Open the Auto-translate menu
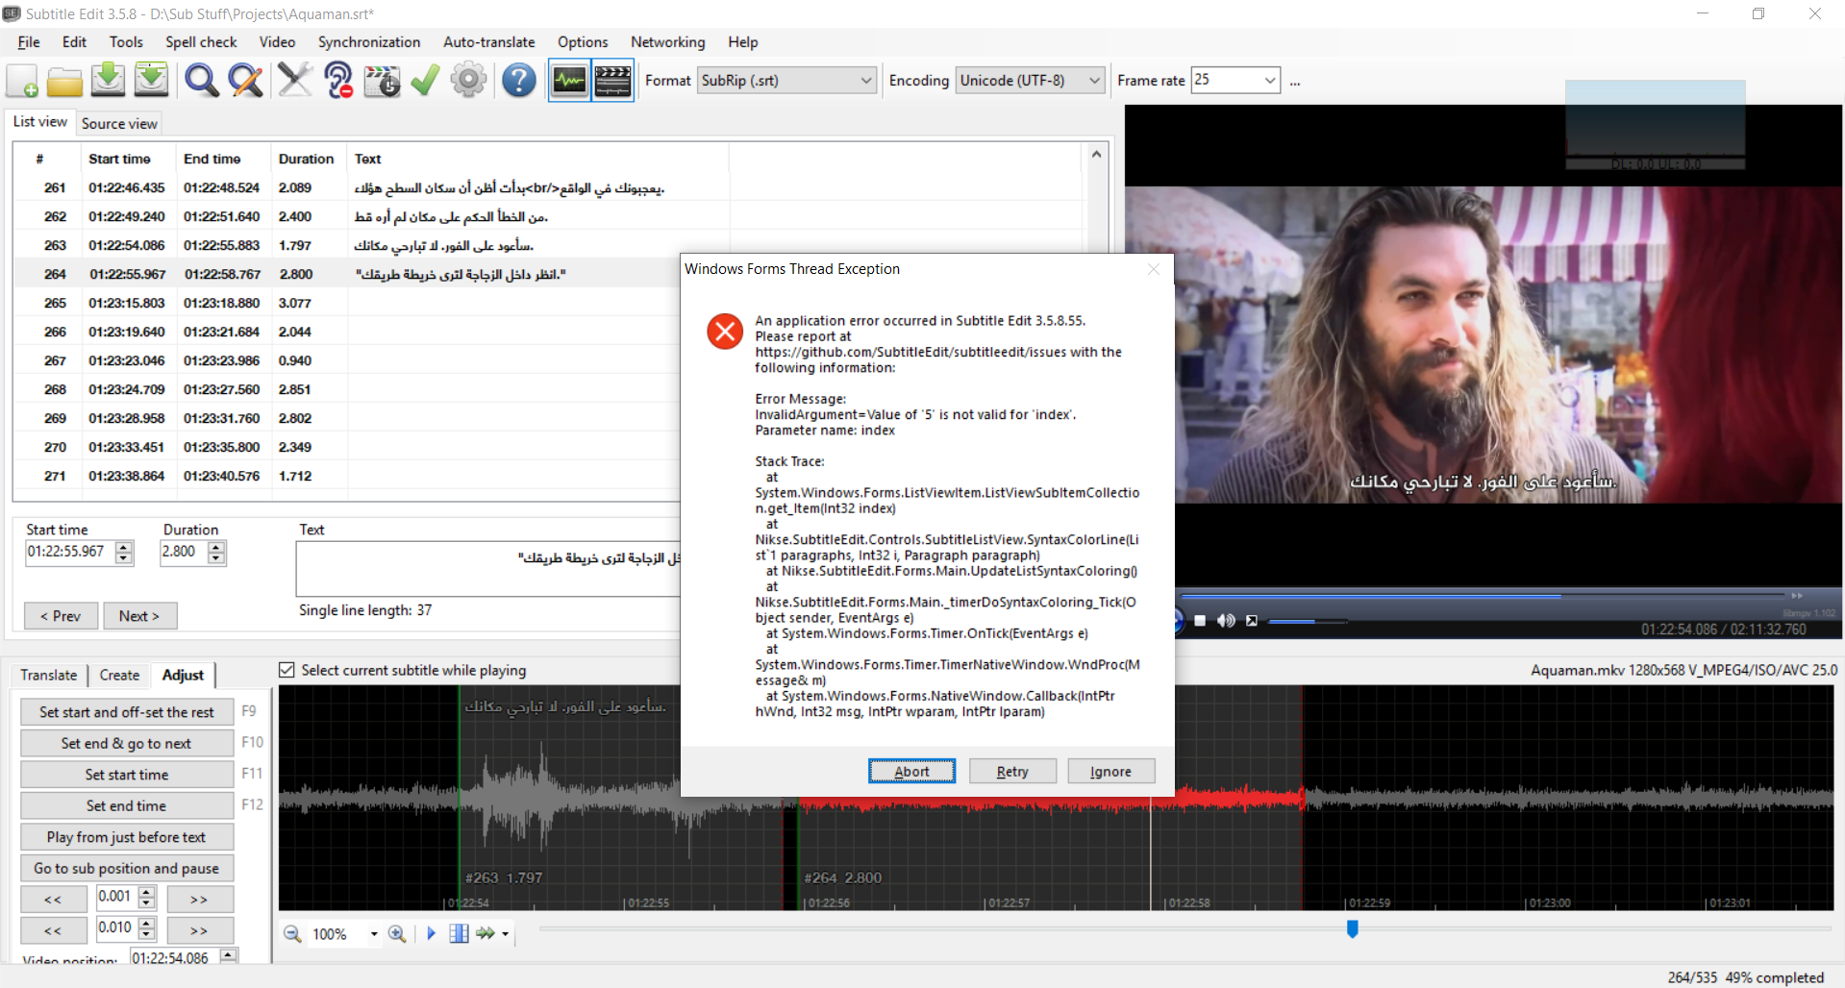 (x=489, y=42)
